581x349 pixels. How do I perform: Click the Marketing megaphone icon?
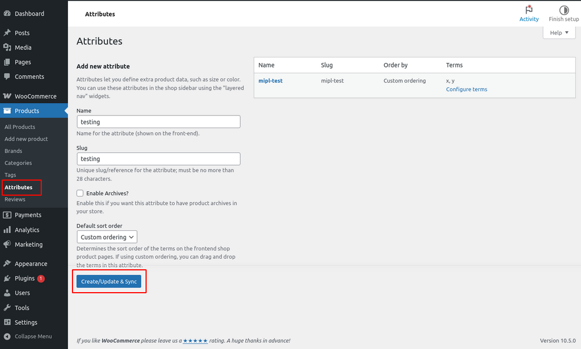pos(7,244)
